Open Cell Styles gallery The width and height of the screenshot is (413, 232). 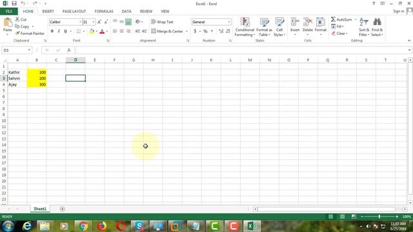point(279,27)
